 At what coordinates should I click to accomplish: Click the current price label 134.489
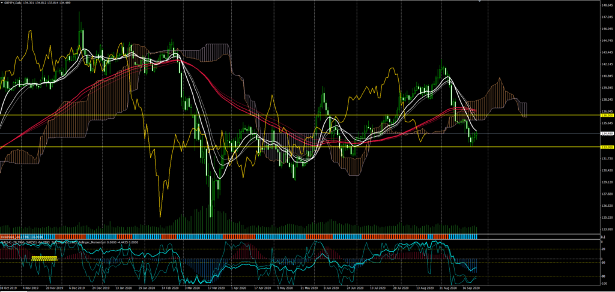(607, 133)
